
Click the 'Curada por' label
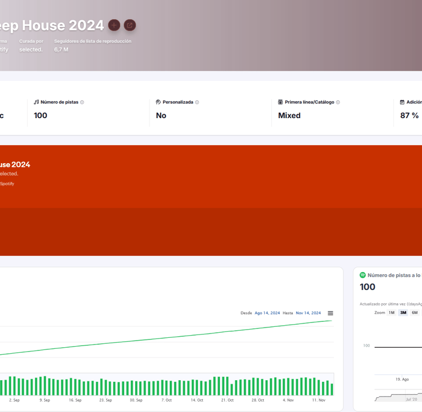[x=31, y=41]
